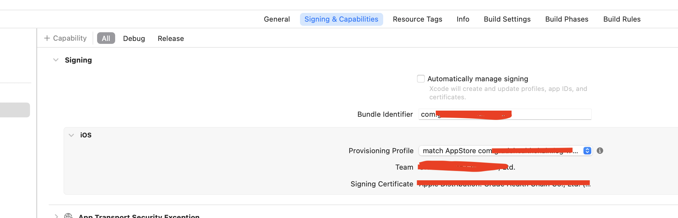Enable Automatically manage signing checkbox

pyautogui.click(x=421, y=79)
